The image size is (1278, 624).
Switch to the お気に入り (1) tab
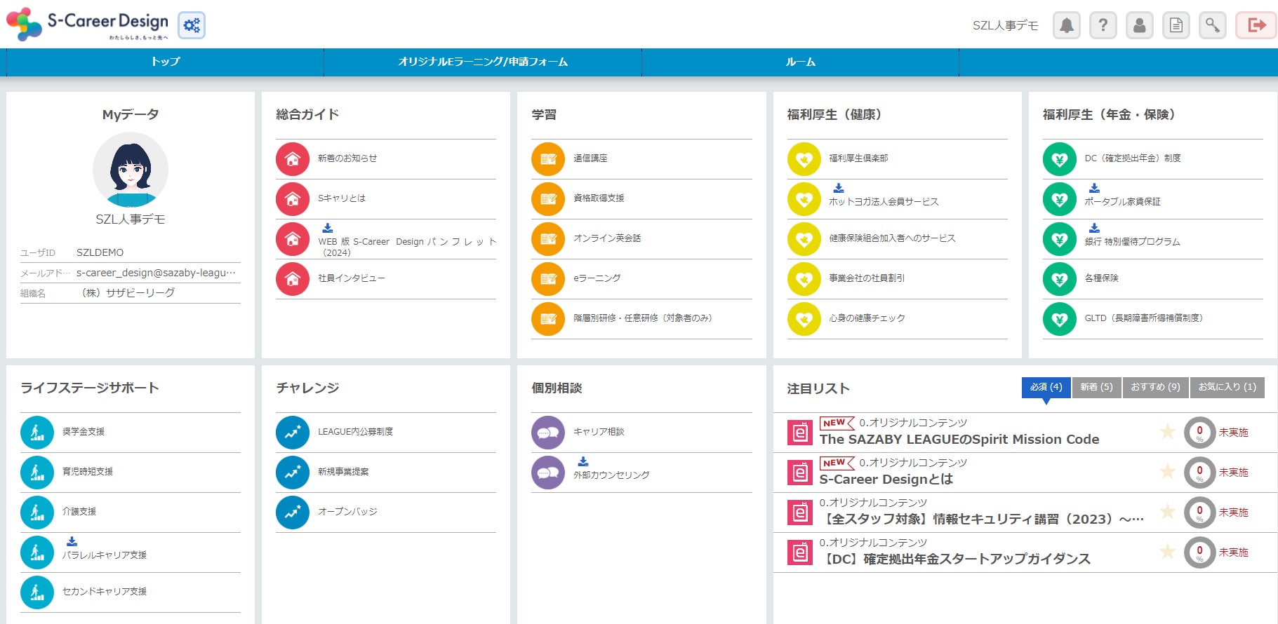(1227, 387)
